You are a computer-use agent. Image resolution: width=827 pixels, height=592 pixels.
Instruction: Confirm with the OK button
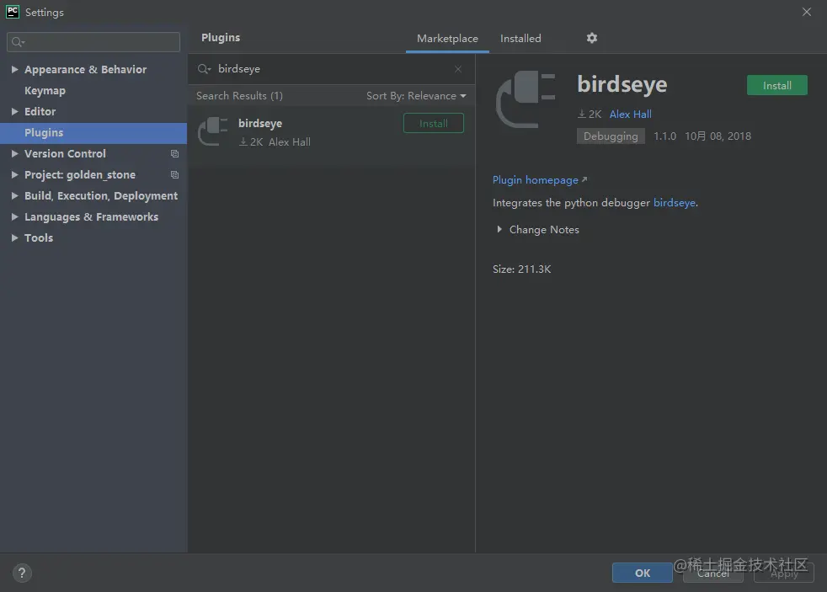click(642, 573)
